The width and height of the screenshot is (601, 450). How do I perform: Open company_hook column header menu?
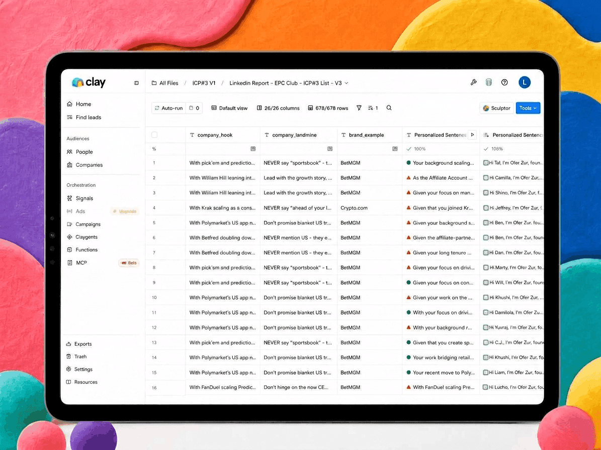pos(223,135)
